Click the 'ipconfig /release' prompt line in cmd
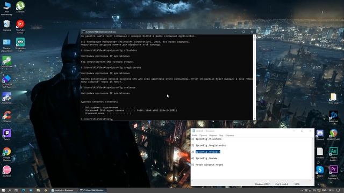This screenshot has width=344, height=193. [108, 87]
